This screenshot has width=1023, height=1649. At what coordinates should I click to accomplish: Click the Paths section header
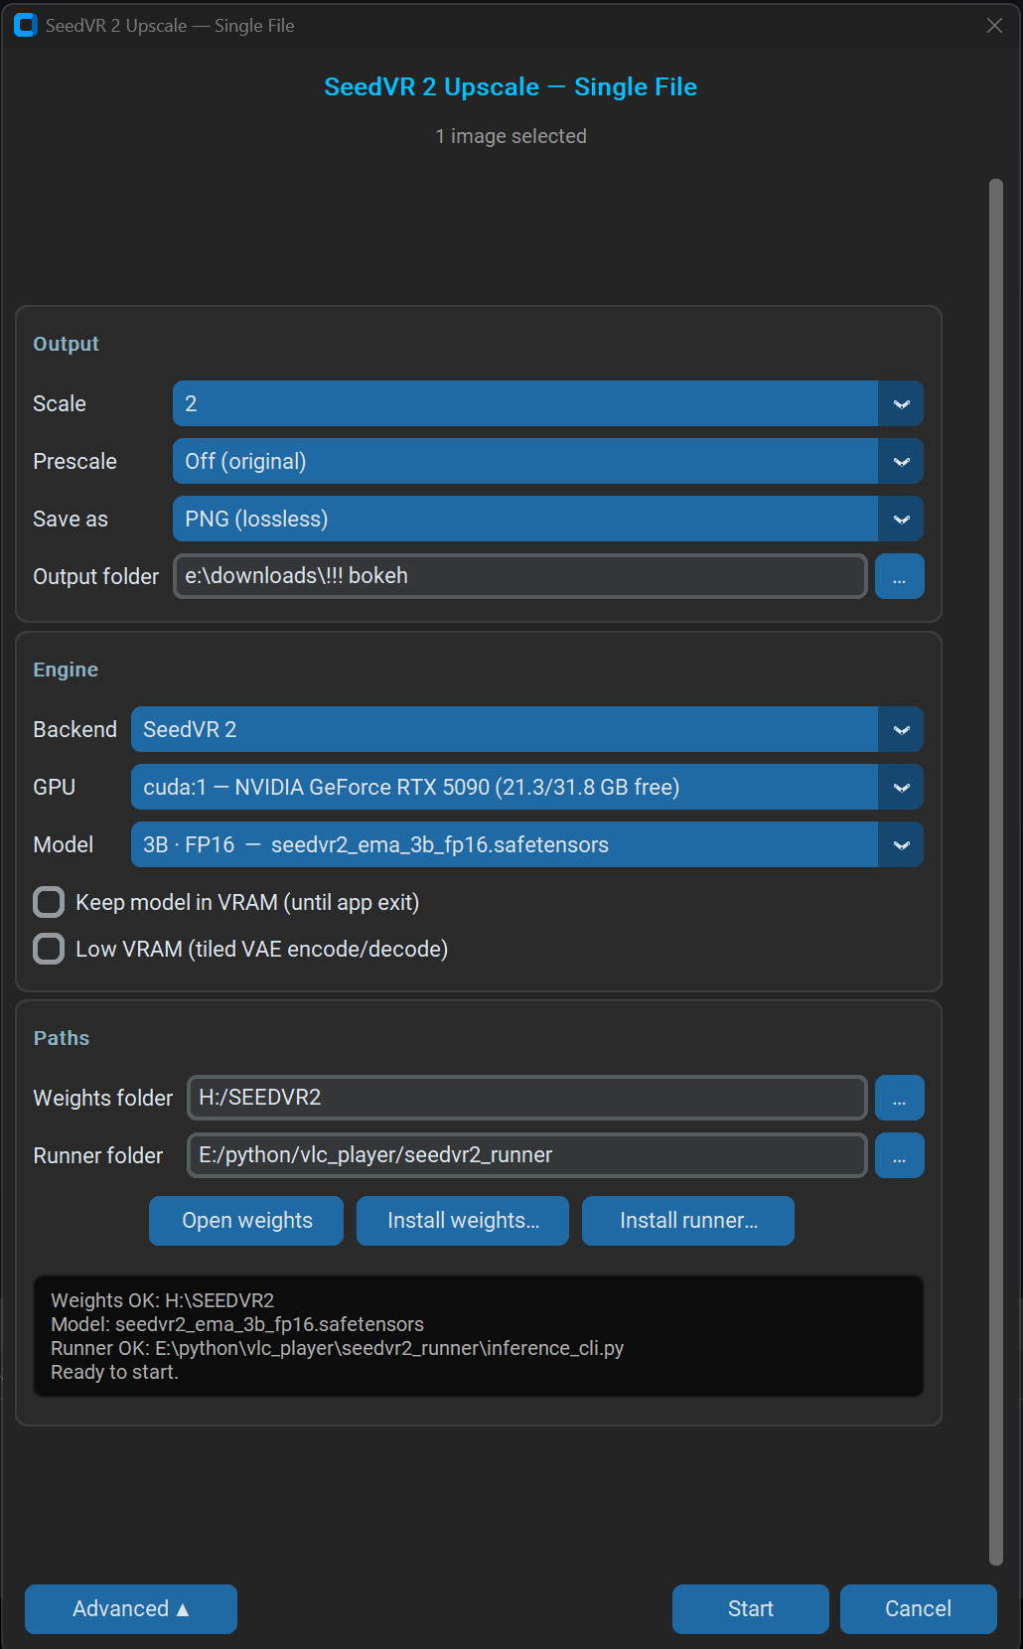tap(62, 1038)
